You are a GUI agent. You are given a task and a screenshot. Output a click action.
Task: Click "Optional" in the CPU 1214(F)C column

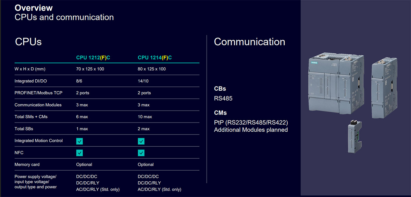[x=146, y=165]
